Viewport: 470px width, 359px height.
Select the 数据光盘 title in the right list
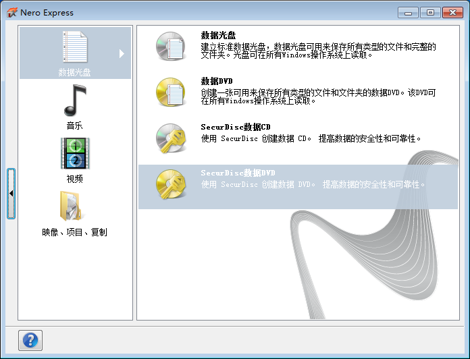(218, 35)
